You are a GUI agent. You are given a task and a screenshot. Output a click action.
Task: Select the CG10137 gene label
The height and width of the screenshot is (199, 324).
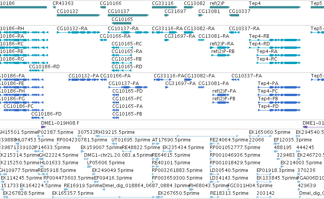[x=119, y=11]
